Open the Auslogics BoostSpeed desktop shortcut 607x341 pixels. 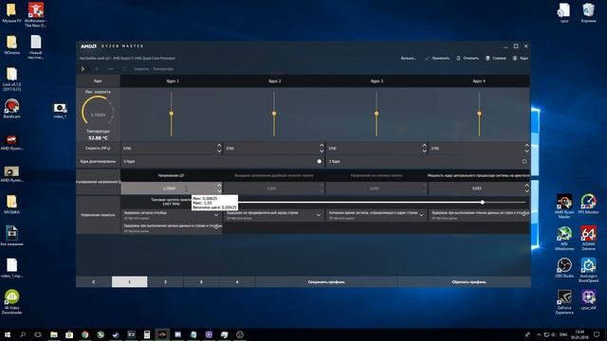[588, 270]
